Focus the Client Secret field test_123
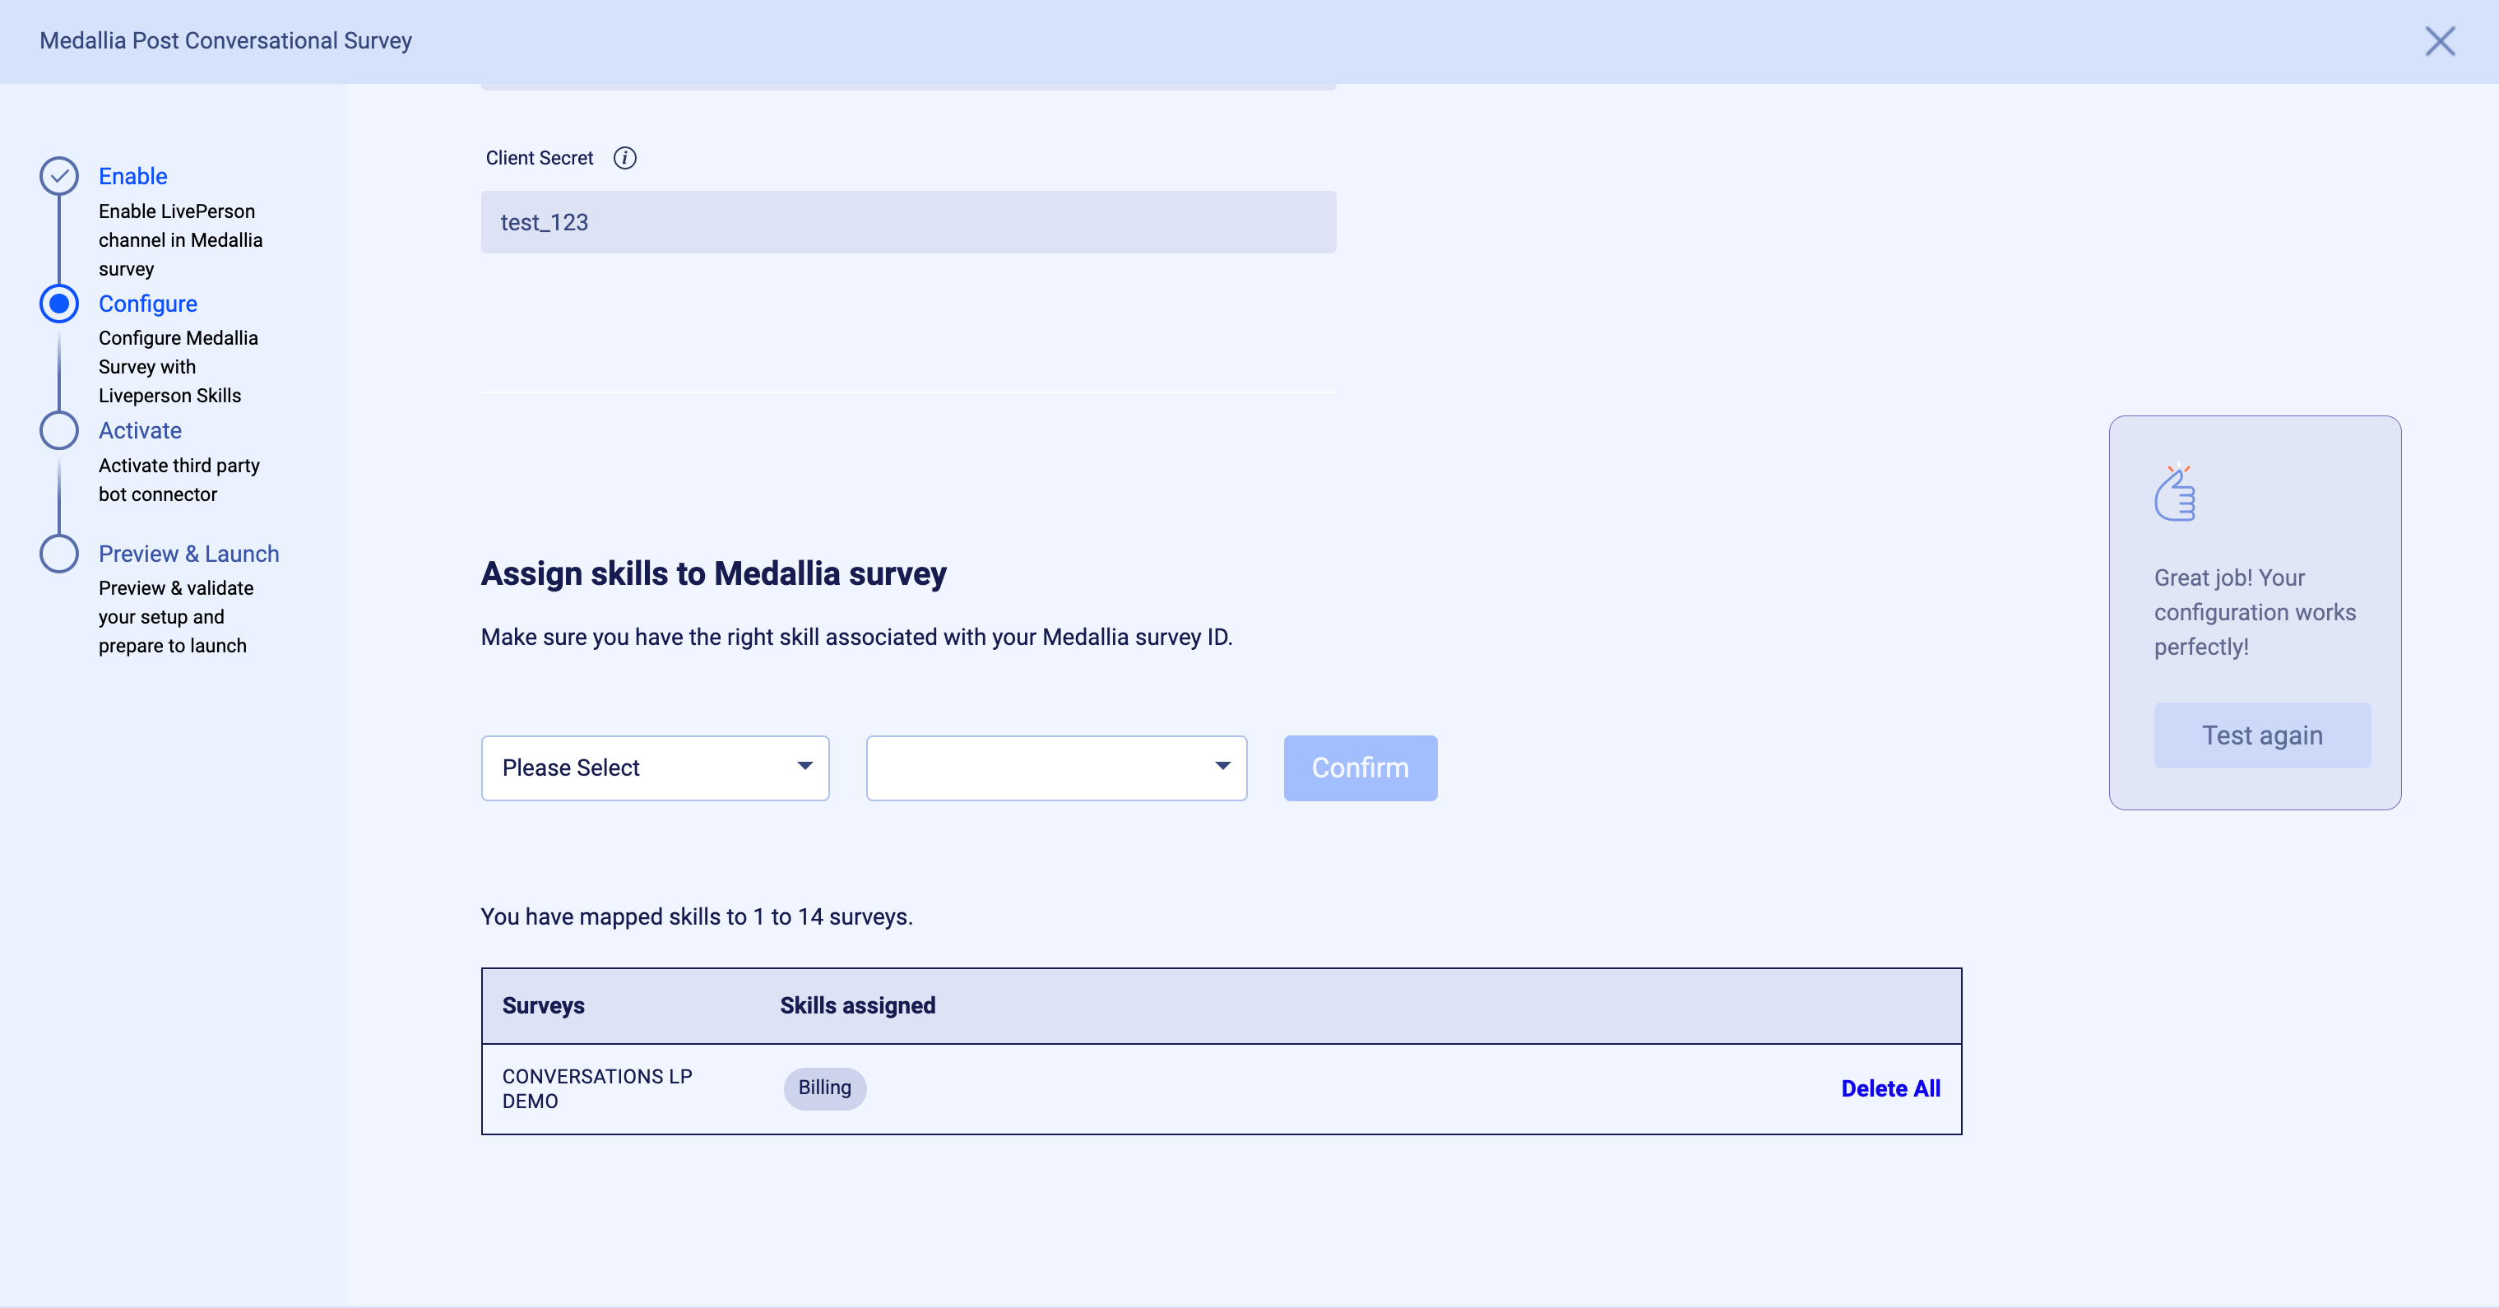The image size is (2499, 1308). coord(908,222)
